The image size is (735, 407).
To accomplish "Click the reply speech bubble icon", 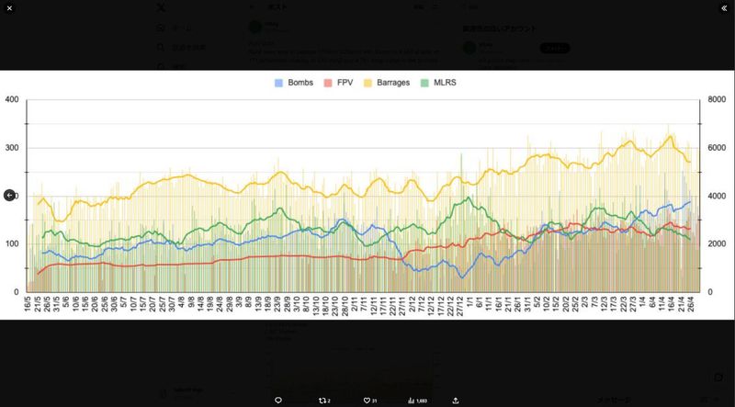I will tap(278, 401).
